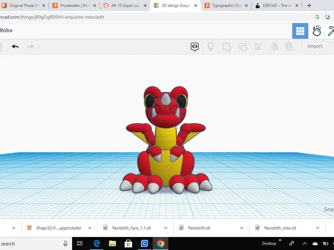The image size is (334, 250).
Task: Click the browser address bar URL
Action: 52,17
